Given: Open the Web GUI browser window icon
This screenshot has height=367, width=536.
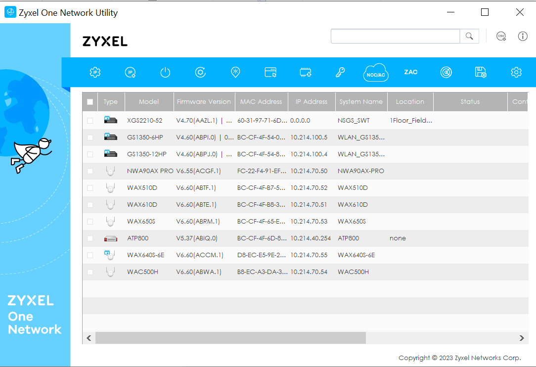Looking at the screenshot, I should click(x=270, y=72).
